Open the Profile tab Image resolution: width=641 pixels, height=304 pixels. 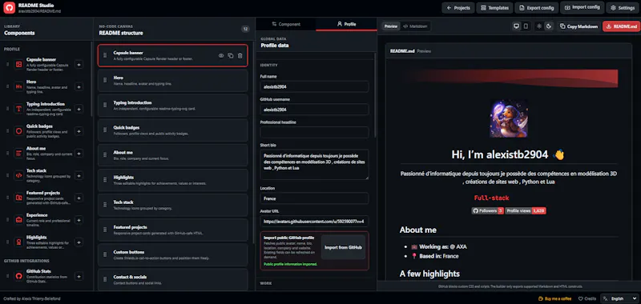346,24
